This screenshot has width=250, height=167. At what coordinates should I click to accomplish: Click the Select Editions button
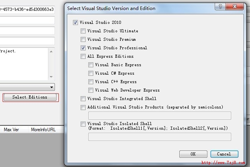[x=30, y=97]
